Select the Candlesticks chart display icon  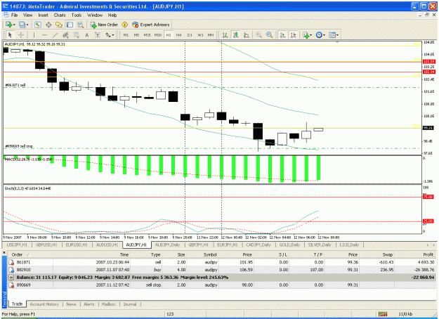pos(236,35)
